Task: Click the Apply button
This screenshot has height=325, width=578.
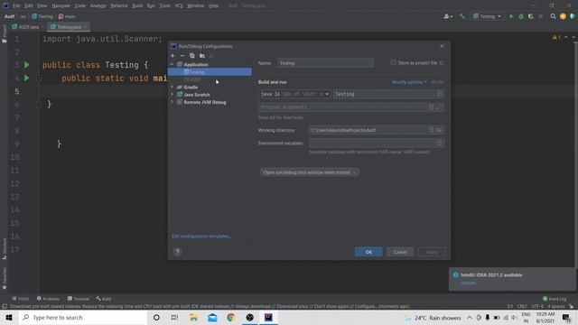Action: pyautogui.click(x=432, y=252)
